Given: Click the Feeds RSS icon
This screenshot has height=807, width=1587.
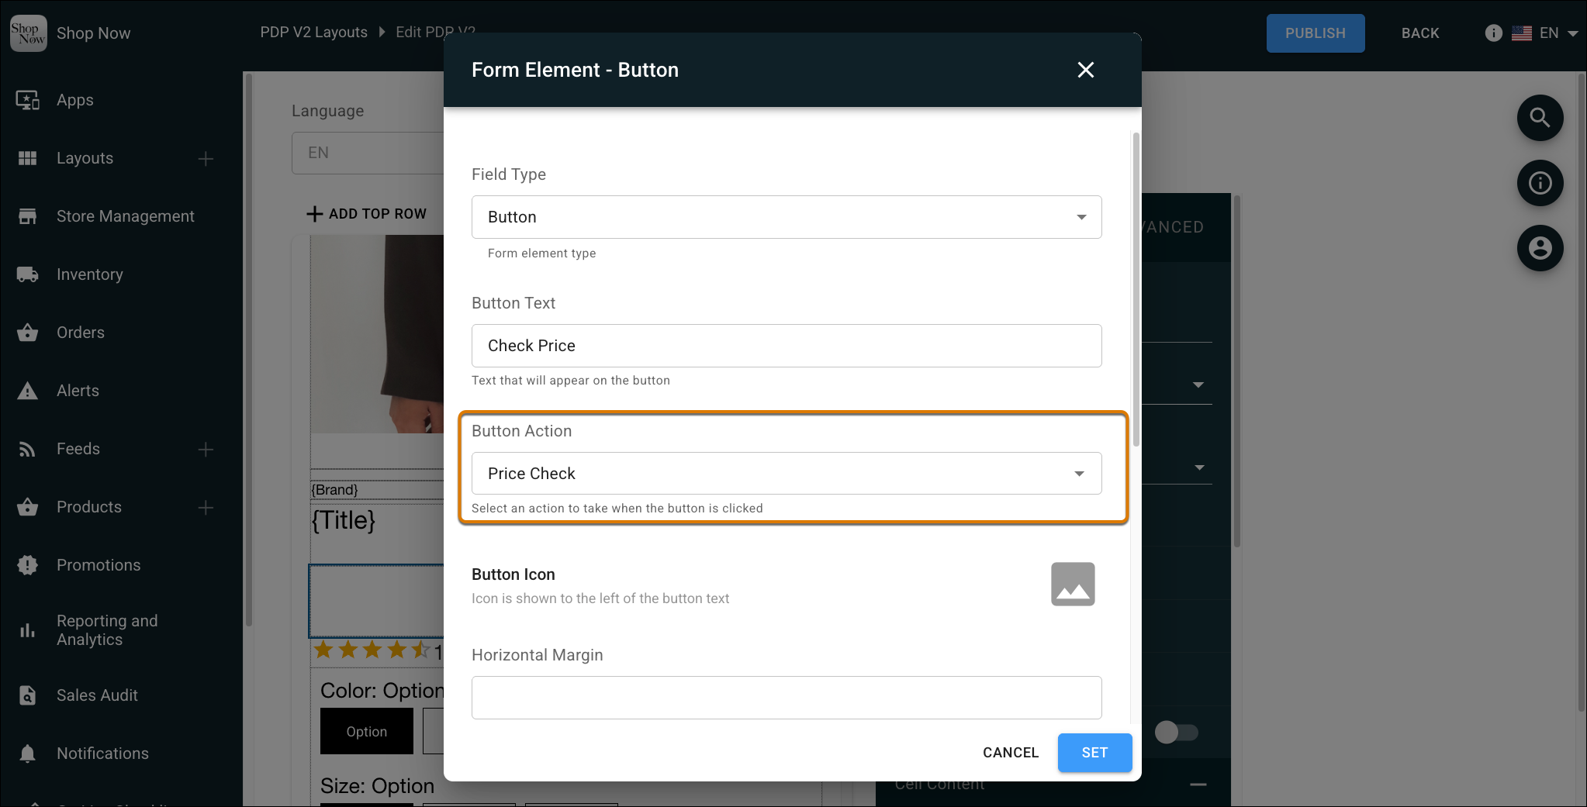Looking at the screenshot, I should click(28, 449).
